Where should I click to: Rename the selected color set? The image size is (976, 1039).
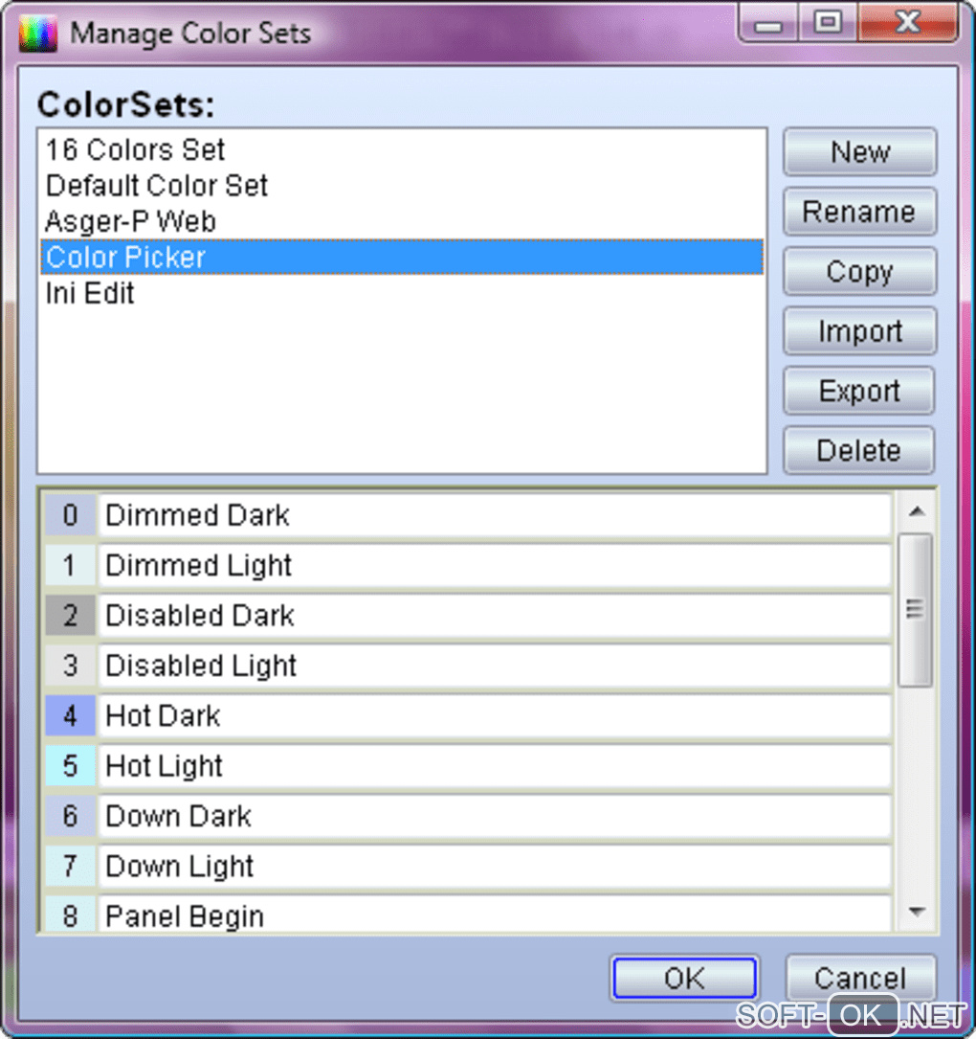point(859,212)
